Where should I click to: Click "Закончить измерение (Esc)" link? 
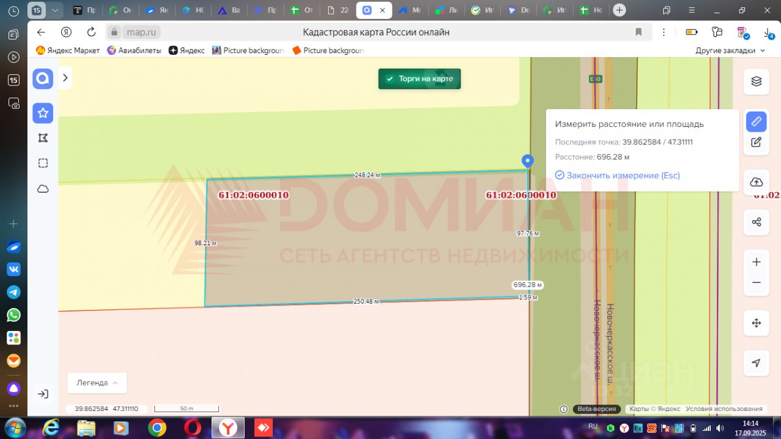[617, 176]
